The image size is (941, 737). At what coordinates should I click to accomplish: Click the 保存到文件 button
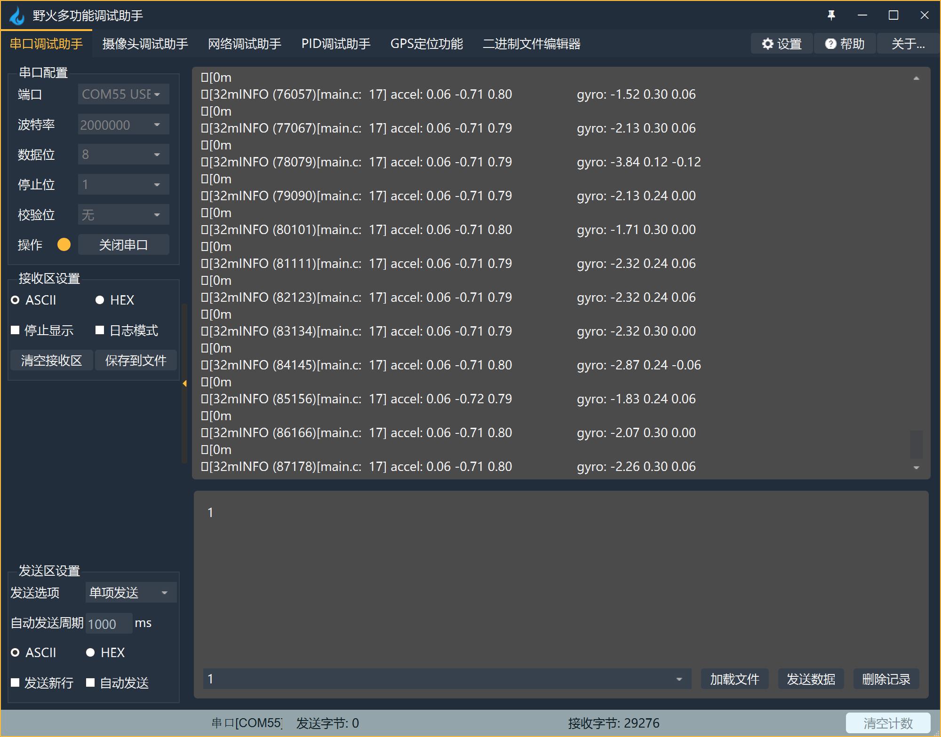pos(136,361)
